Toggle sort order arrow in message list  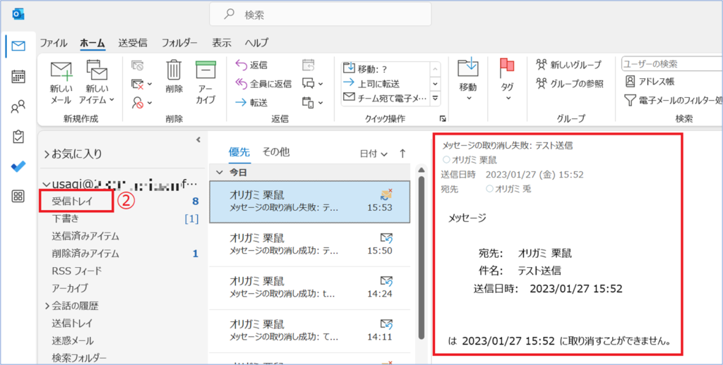tap(402, 153)
